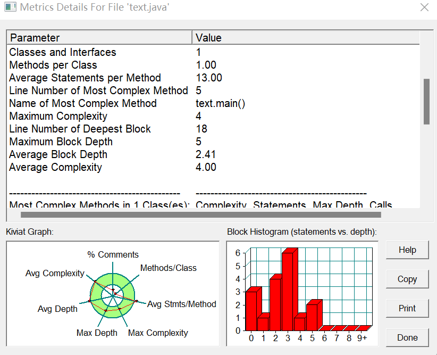Click the 'Kiviat Graph:' label
The height and width of the screenshot is (355, 437).
coord(30,232)
